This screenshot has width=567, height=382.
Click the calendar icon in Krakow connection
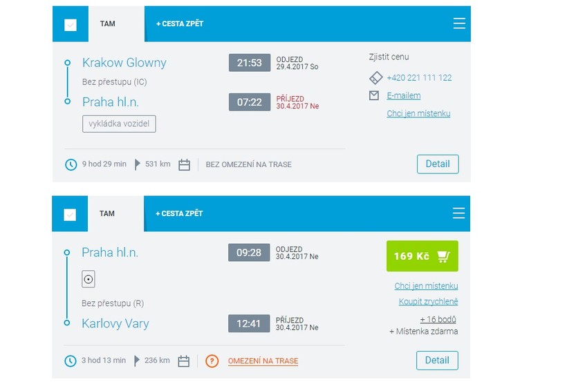[x=184, y=165]
